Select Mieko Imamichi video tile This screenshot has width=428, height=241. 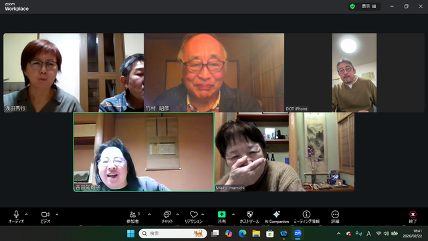click(x=284, y=152)
